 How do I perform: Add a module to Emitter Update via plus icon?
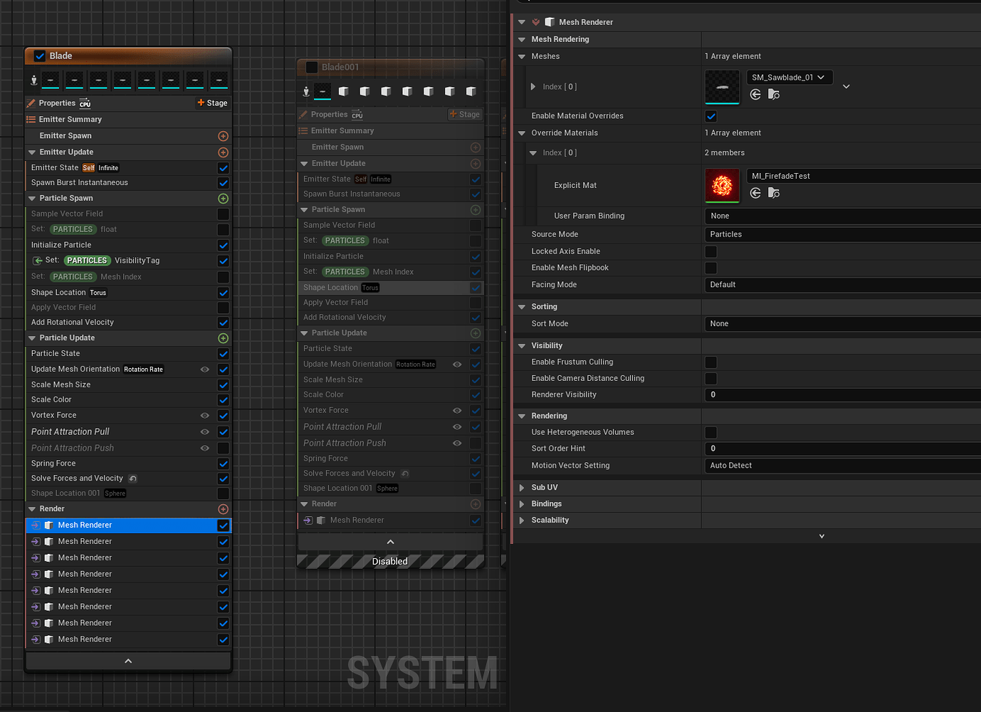click(x=223, y=152)
